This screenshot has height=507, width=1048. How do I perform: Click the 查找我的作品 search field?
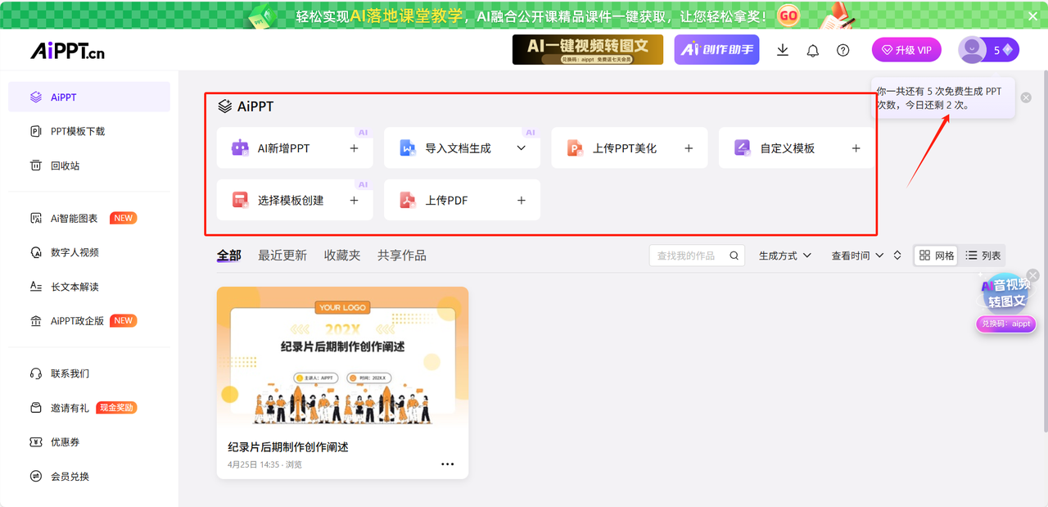697,256
